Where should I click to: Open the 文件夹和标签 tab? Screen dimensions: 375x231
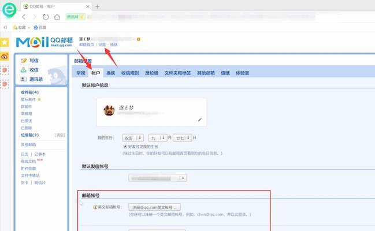(177, 73)
